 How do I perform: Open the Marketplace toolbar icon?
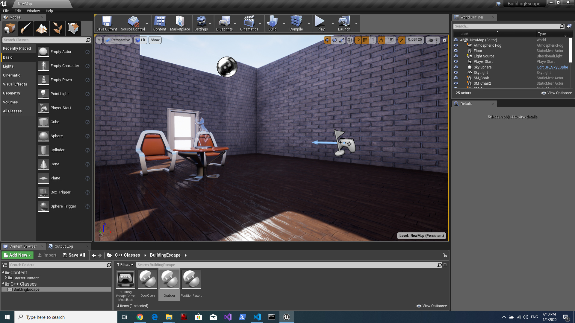click(x=180, y=23)
